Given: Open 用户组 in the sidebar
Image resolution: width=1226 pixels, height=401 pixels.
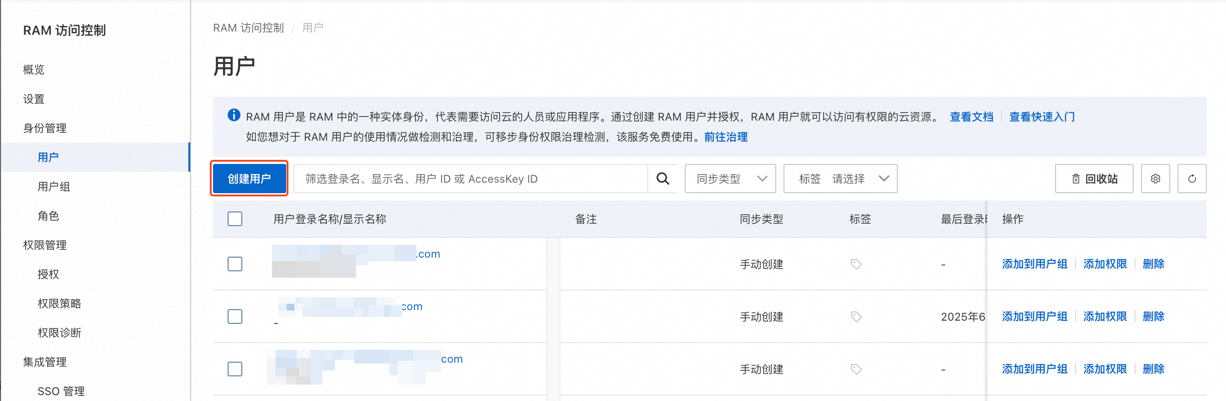Looking at the screenshot, I should click(x=54, y=186).
